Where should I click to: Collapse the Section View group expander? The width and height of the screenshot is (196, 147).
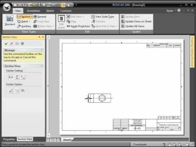(x=42, y=66)
